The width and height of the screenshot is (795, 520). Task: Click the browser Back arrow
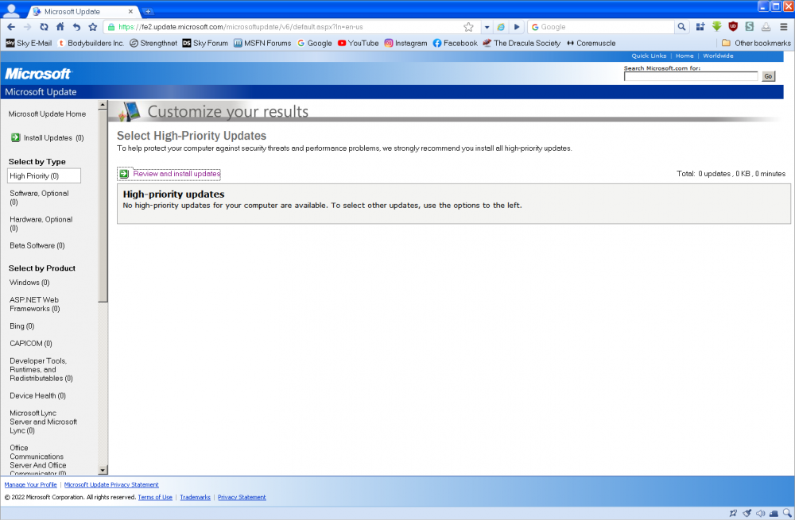(11, 27)
